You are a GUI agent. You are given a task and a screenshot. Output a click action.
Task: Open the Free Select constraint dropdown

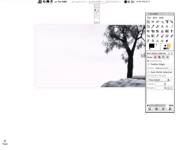(159, 80)
